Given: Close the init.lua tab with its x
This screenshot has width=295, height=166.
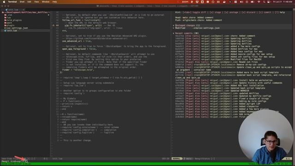Looking at the screenshot, I should (24, 10).
